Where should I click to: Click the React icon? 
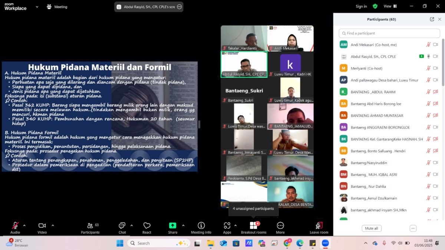click(x=147, y=226)
